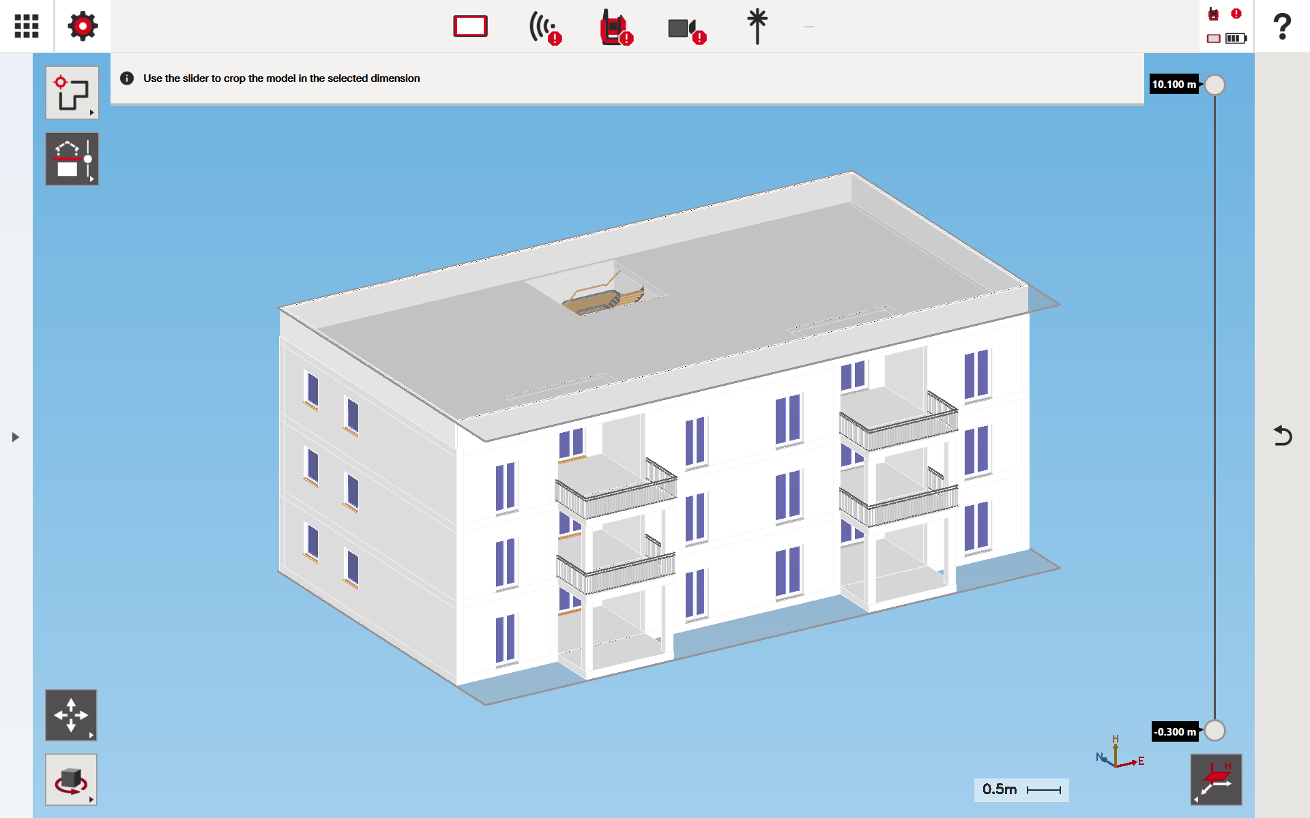This screenshot has height=818, width=1310.
Task: Click the camera status warning icon
Action: click(686, 29)
